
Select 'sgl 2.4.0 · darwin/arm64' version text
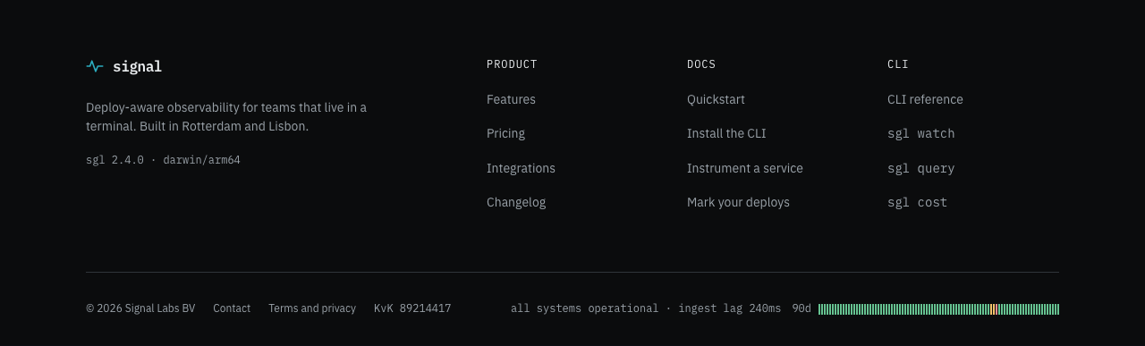[x=163, y=160]
